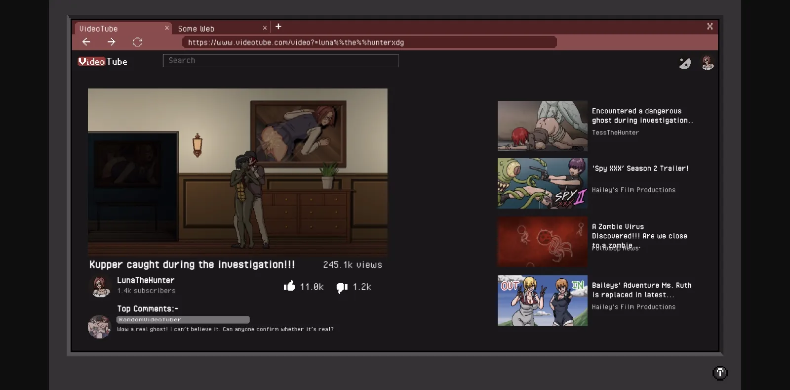Viewport: 790px width, 390px height.
Task: Click the icon left of the profile avatar
Action: (x=685, y=63)
